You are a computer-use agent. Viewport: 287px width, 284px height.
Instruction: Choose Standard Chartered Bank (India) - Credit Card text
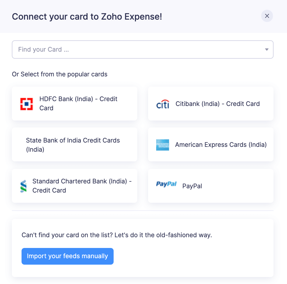(82, 186)
